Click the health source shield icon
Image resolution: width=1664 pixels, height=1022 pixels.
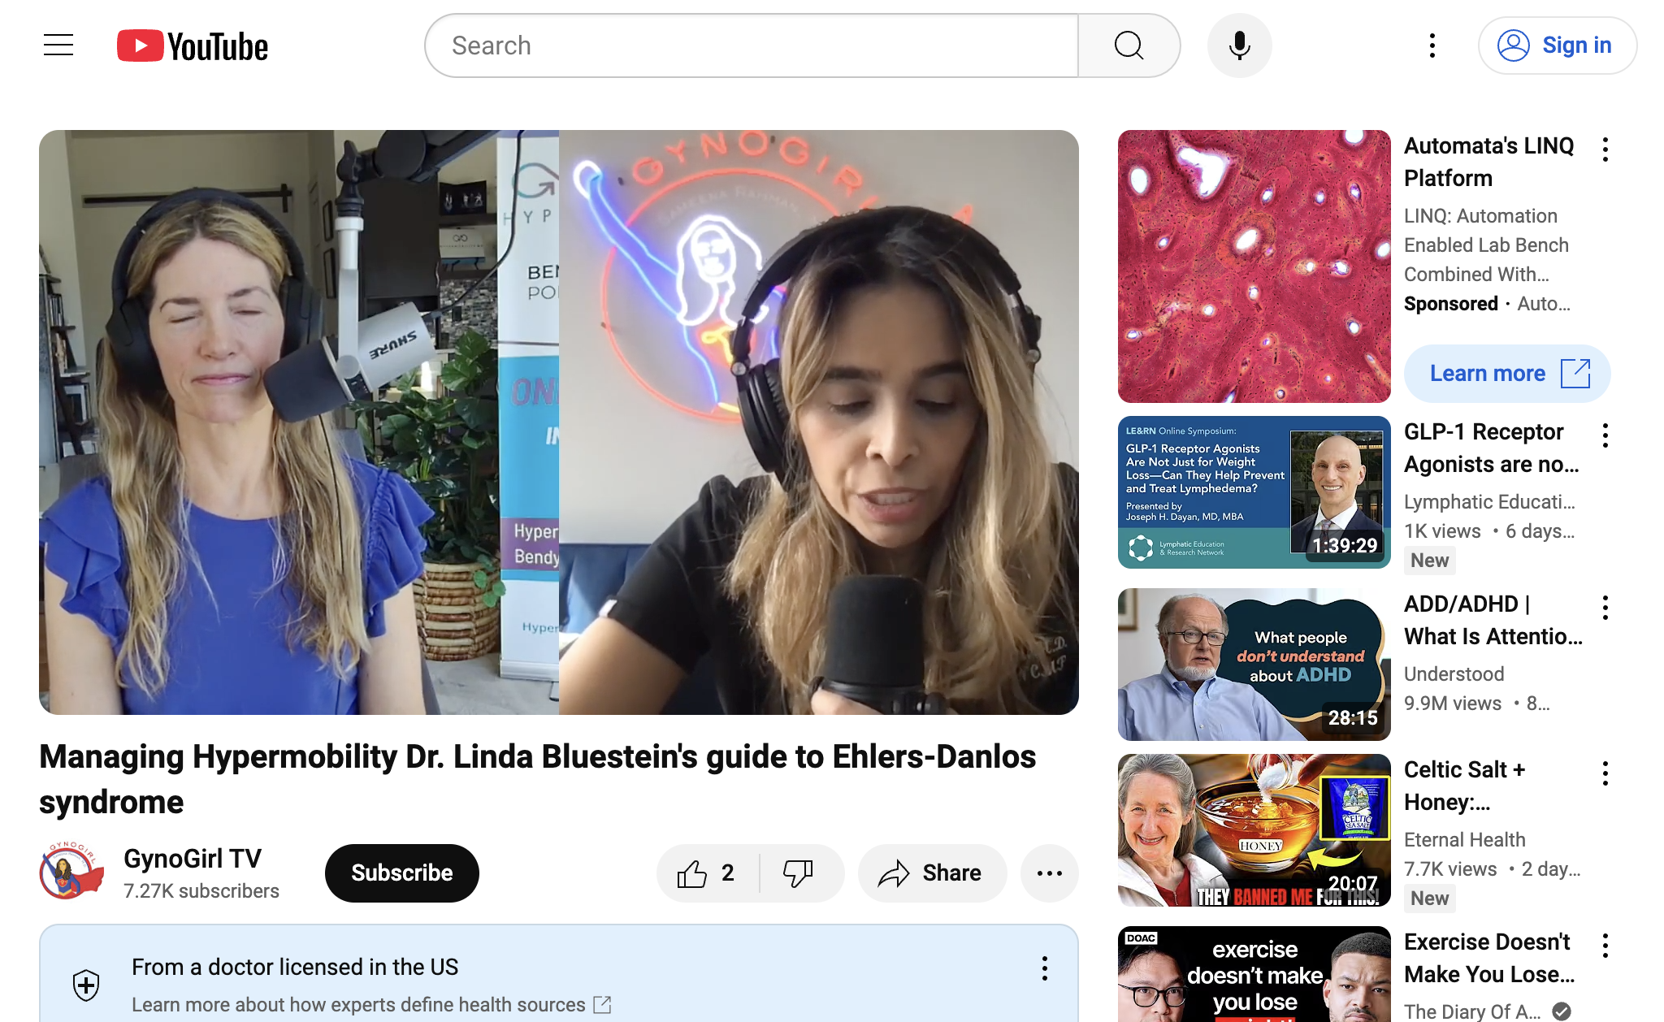pyautogui.click(x=86, y=985)
